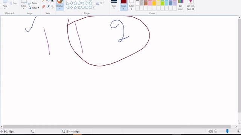Viewport: 241px width, 135px height.
Task: Click Resize in Image group
Action: 33,3
